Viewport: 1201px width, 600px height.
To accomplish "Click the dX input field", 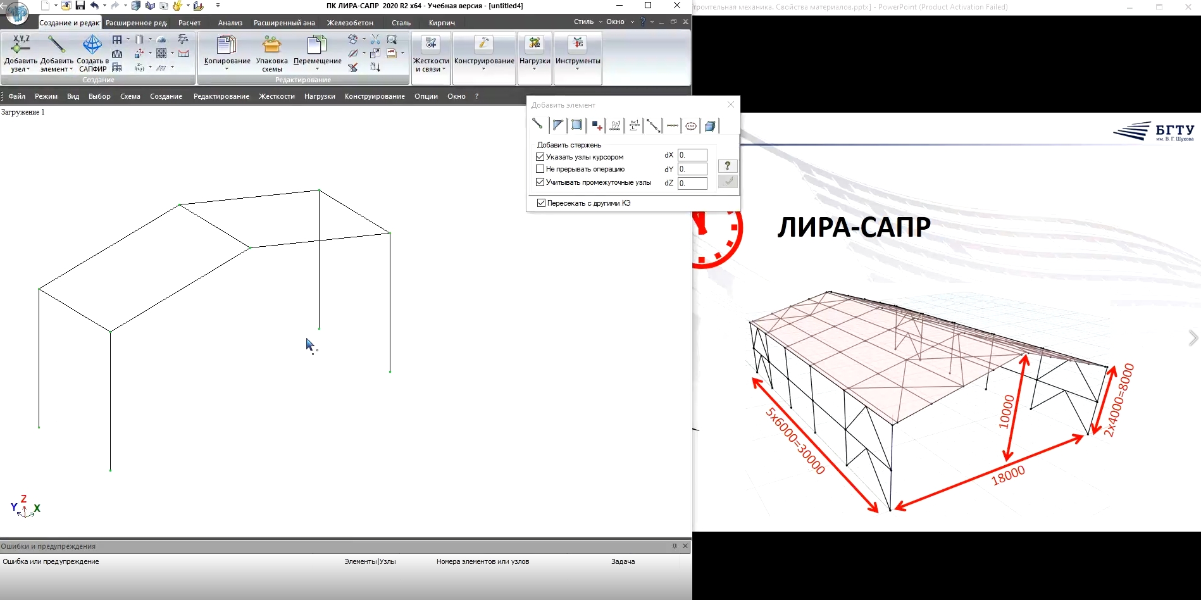I will (692, 155).
